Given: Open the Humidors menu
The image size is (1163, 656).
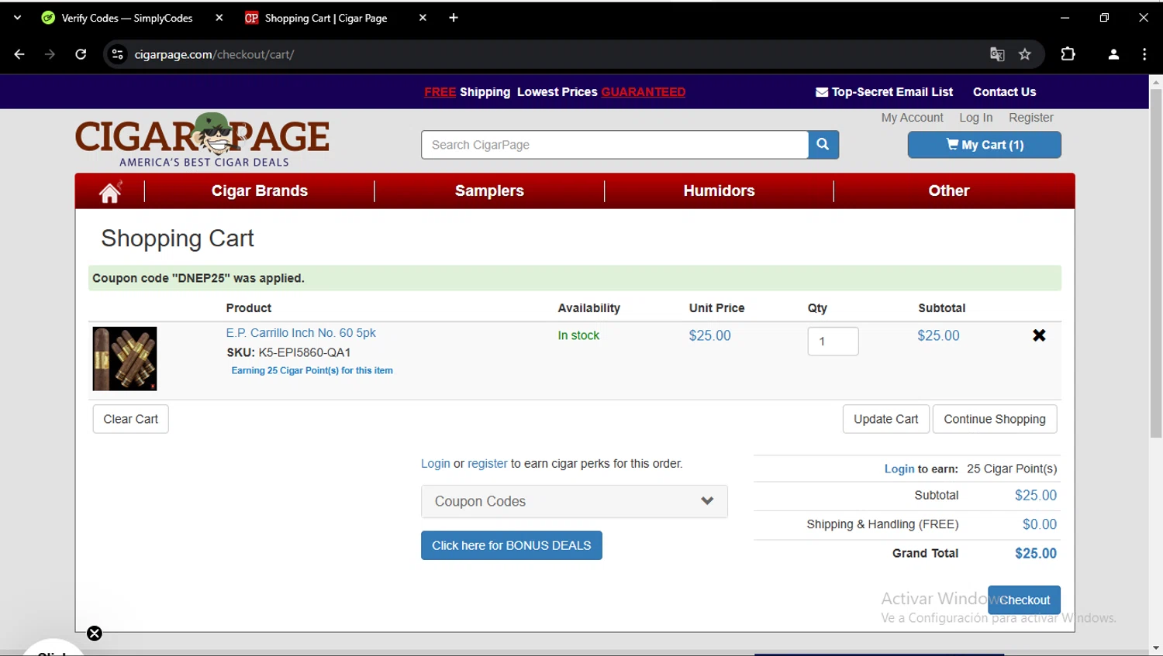Looking at the screenshot, I should click(x=719, y=191).
